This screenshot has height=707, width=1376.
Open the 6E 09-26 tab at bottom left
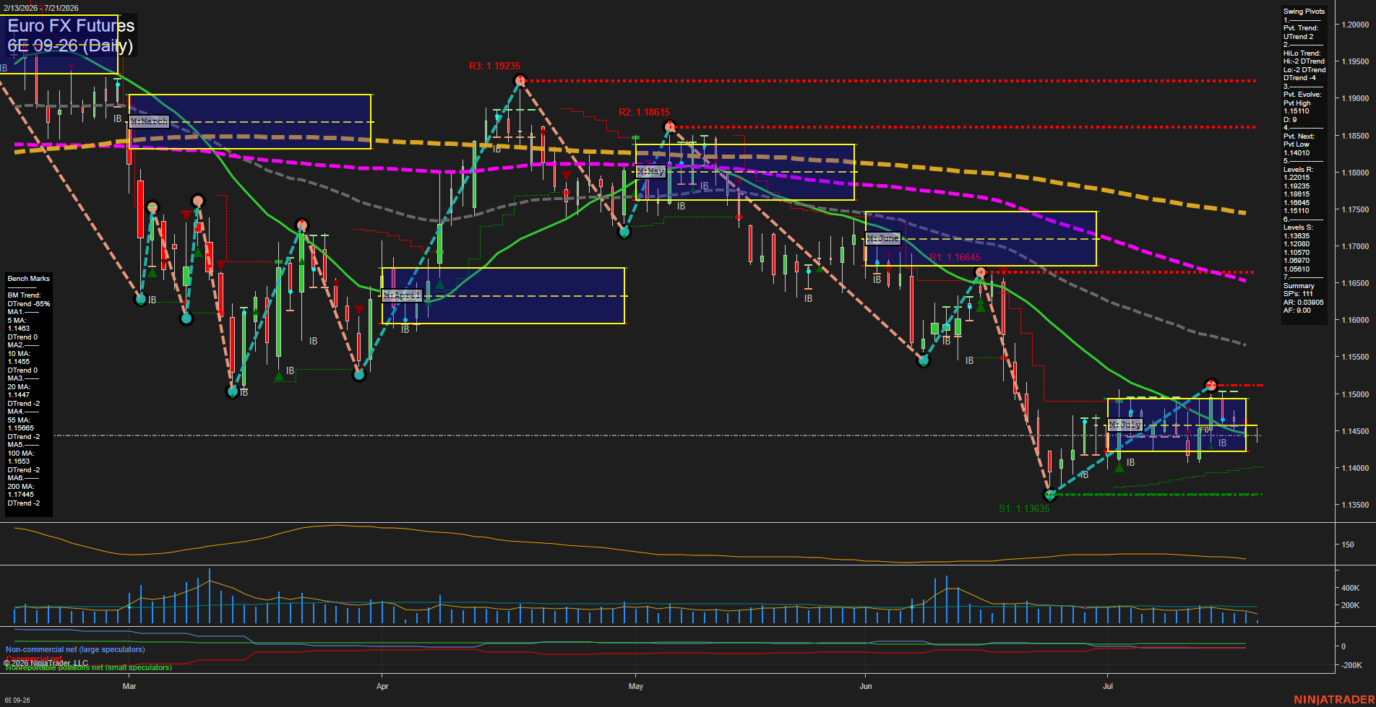[x=17, y=700]
